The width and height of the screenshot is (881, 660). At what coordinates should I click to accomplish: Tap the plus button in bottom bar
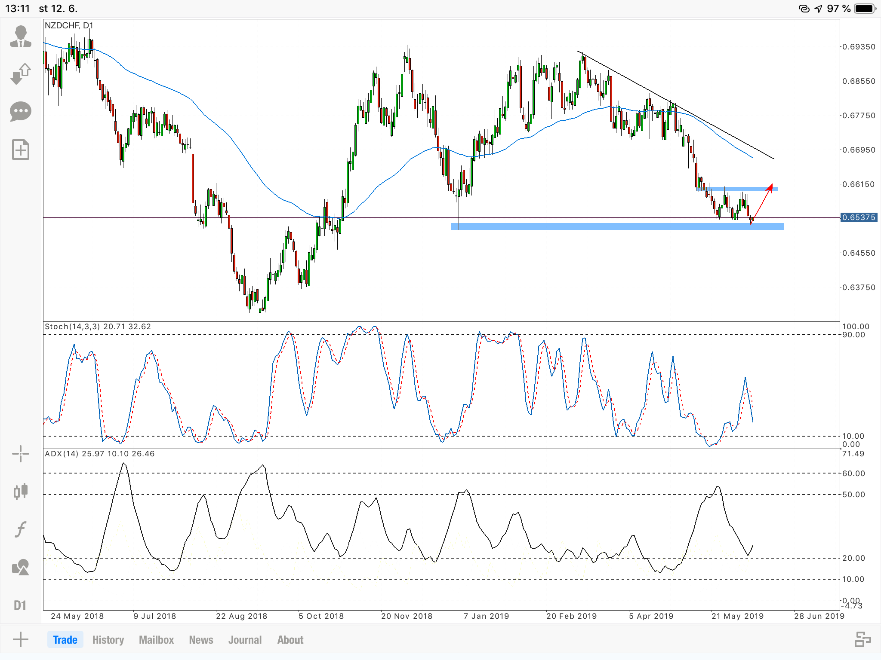click(x=20, y=640)
